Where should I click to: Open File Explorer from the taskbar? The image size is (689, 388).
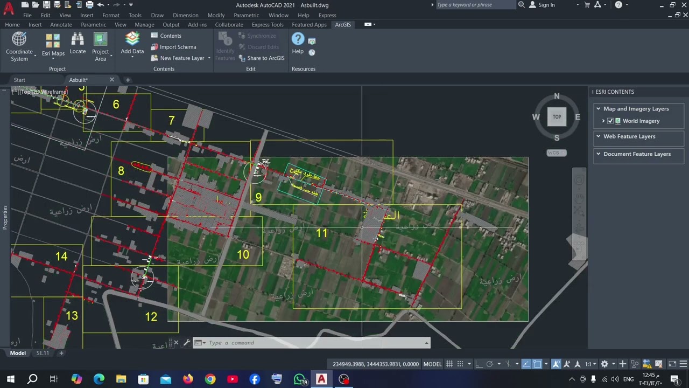click(121, 379)
